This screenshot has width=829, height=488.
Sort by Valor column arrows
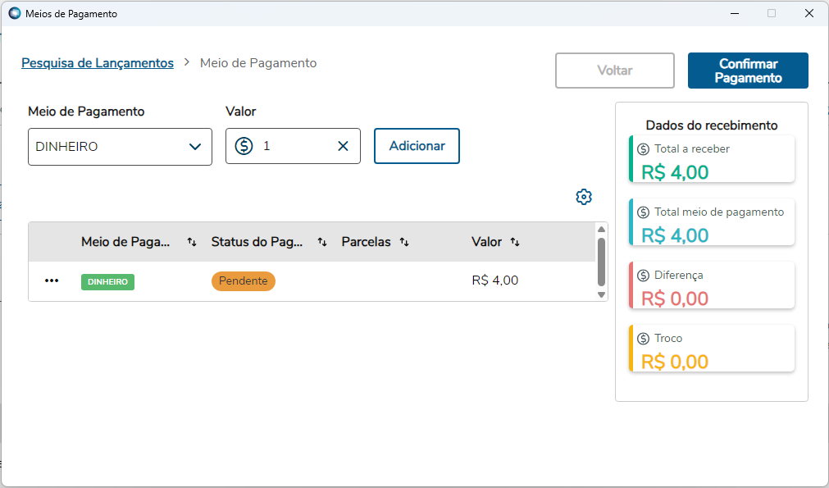coord(515,242)
